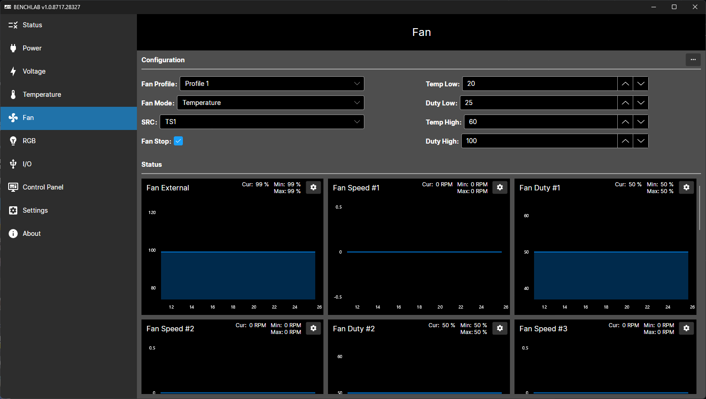Open the Control Panel section
This screenshot has width=706, height=399.
click(43, 187)
